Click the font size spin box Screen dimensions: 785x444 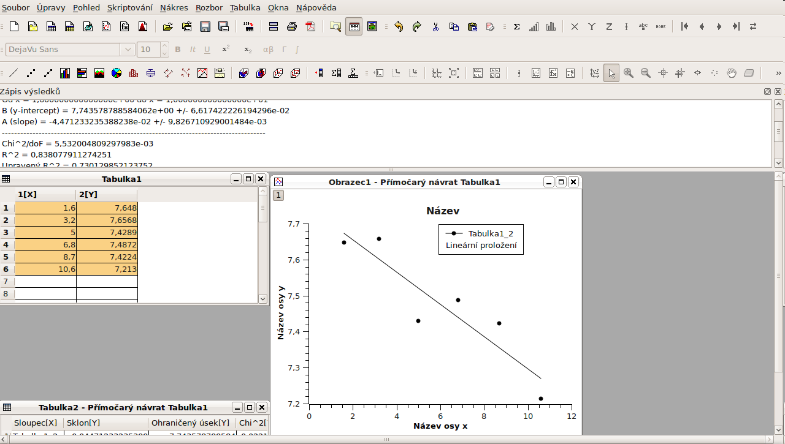coord(153,50)
